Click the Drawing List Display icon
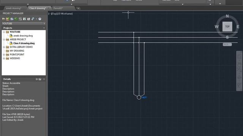The width and height of the screenshot is (243, 136). (29, 19)
